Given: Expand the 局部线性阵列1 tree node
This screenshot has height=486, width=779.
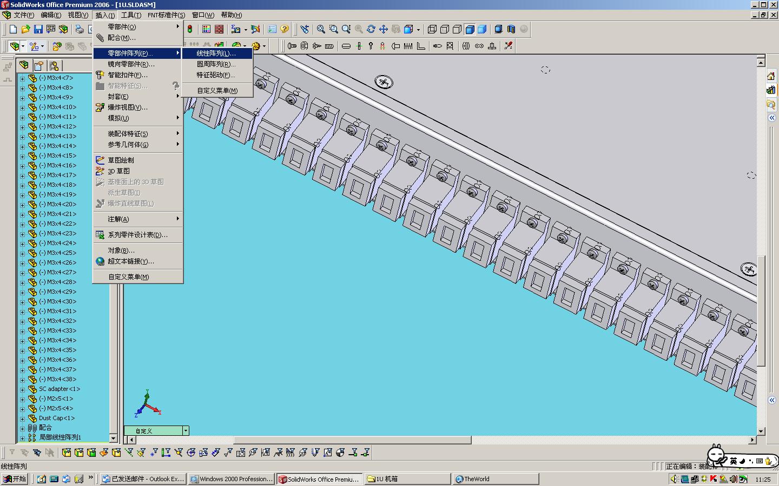Looking at the screenshot, I should 22,438.
